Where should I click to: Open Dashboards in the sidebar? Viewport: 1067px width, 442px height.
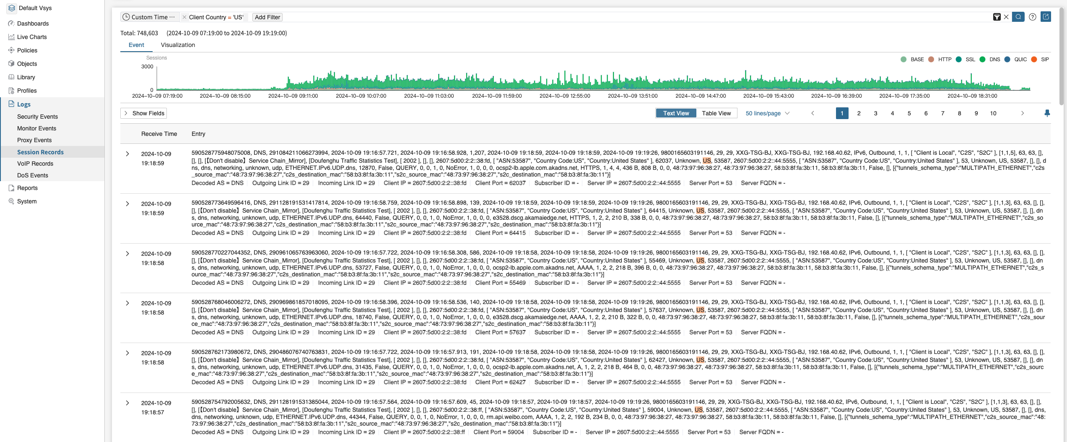(x=33, y=23)
